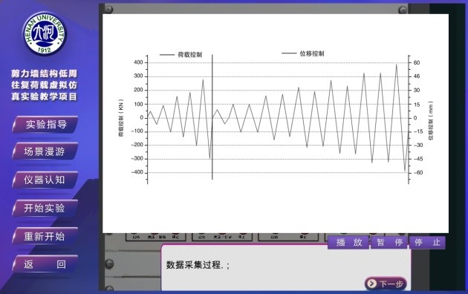Open the 实验指导 menu item
This screenshot has height=294, width=468.
click(x=45, y=124)
